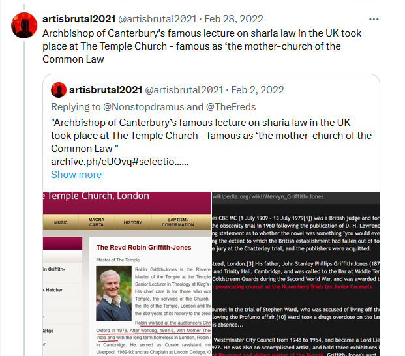Open the Feb 2, 2022 quoted timestamp
405x356 pixels.
click(x=258, y=90)
